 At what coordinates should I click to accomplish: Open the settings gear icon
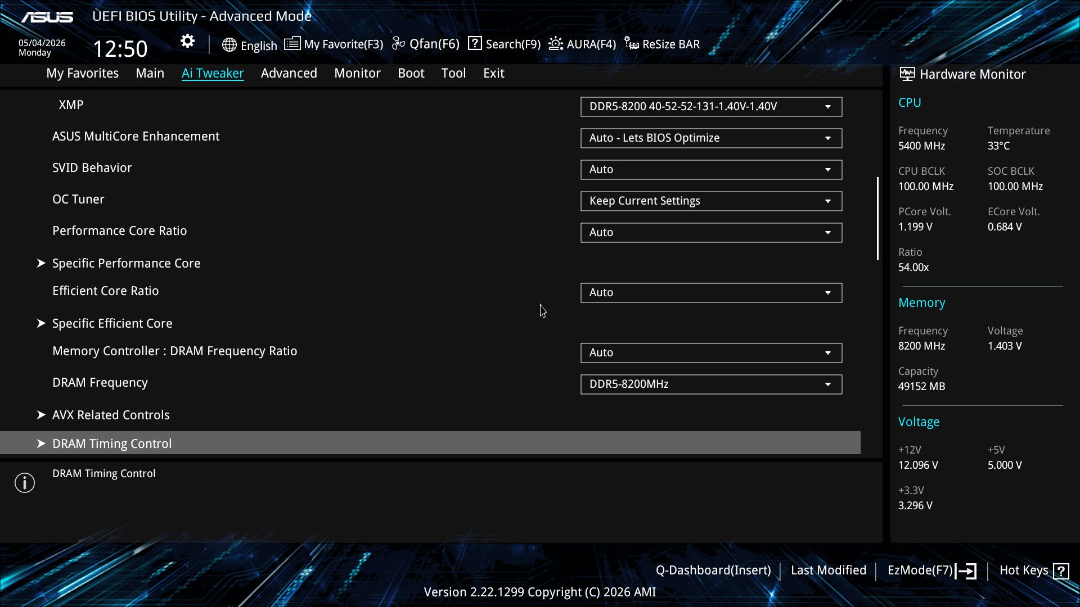click(x=187, y=41)
